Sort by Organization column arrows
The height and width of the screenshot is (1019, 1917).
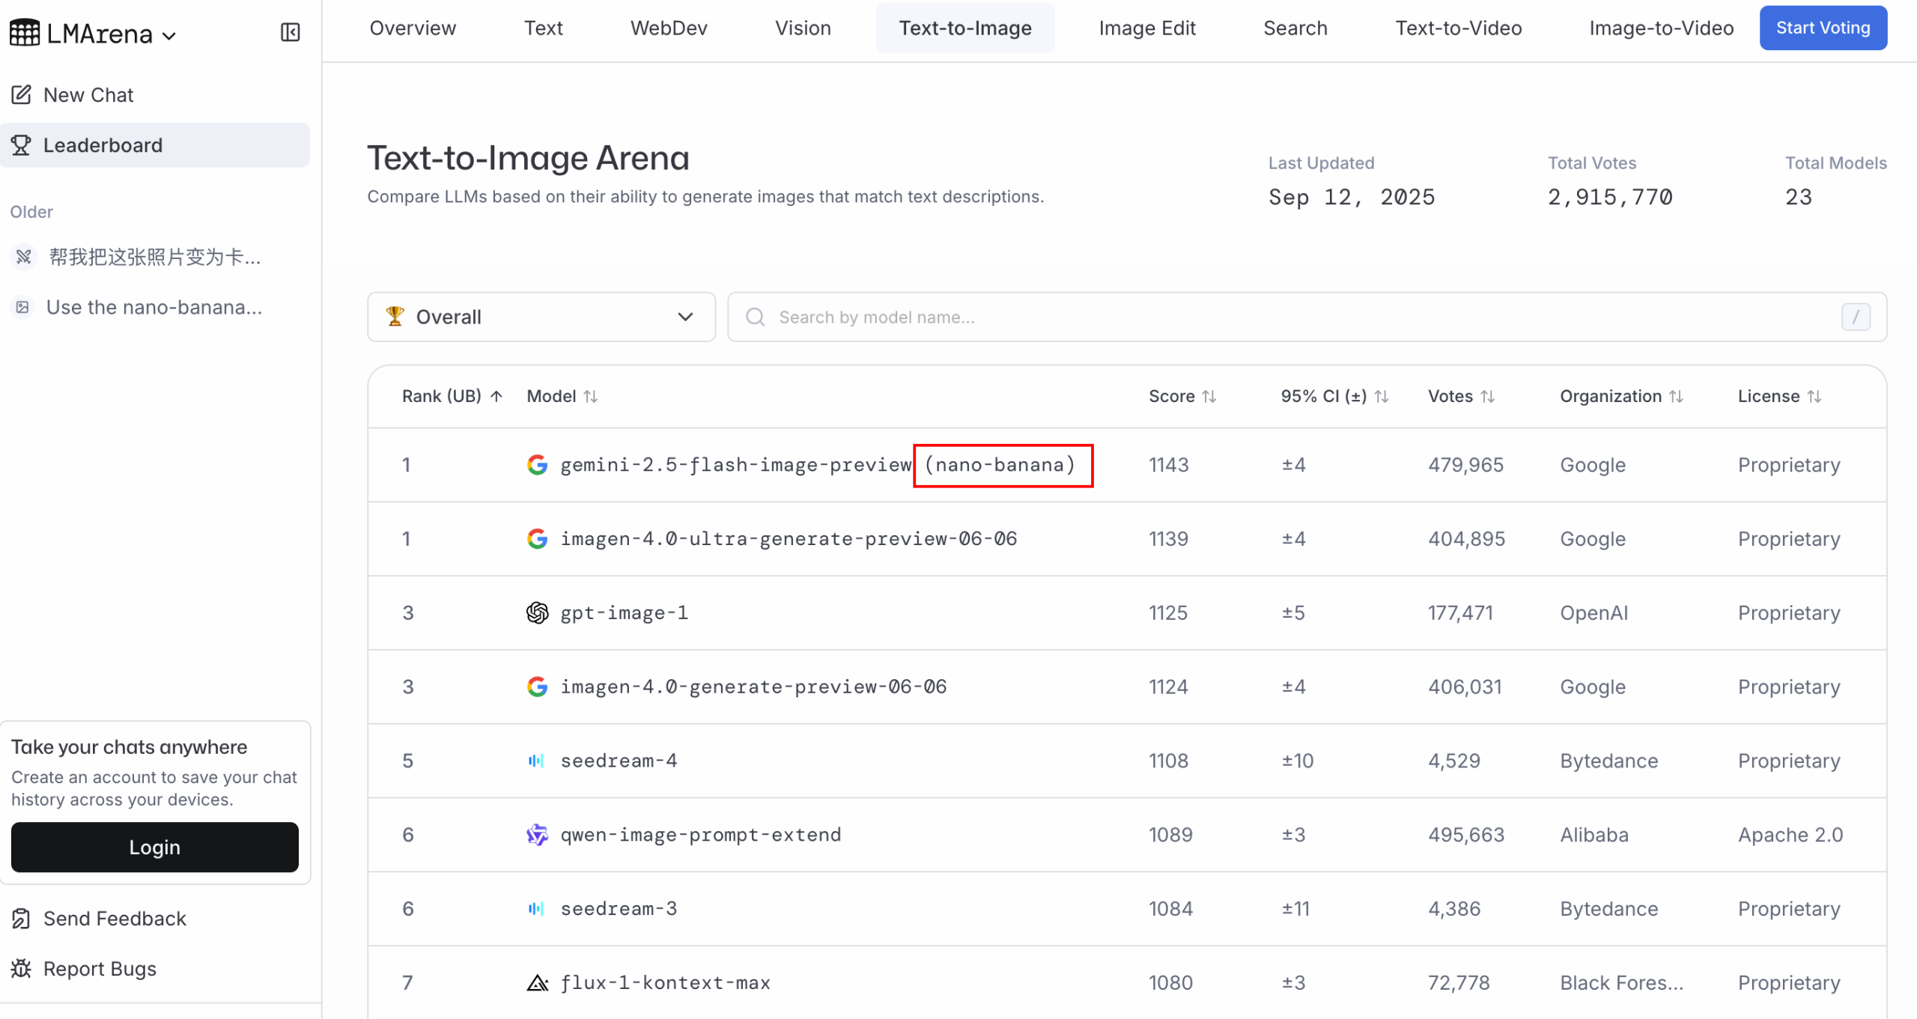1676,396
